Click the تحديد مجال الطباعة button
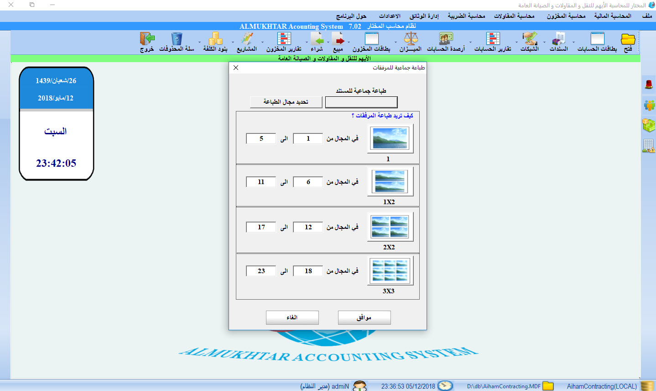This screenshot has height=391, width=656. pyautogui.click(x=286, y=102)
